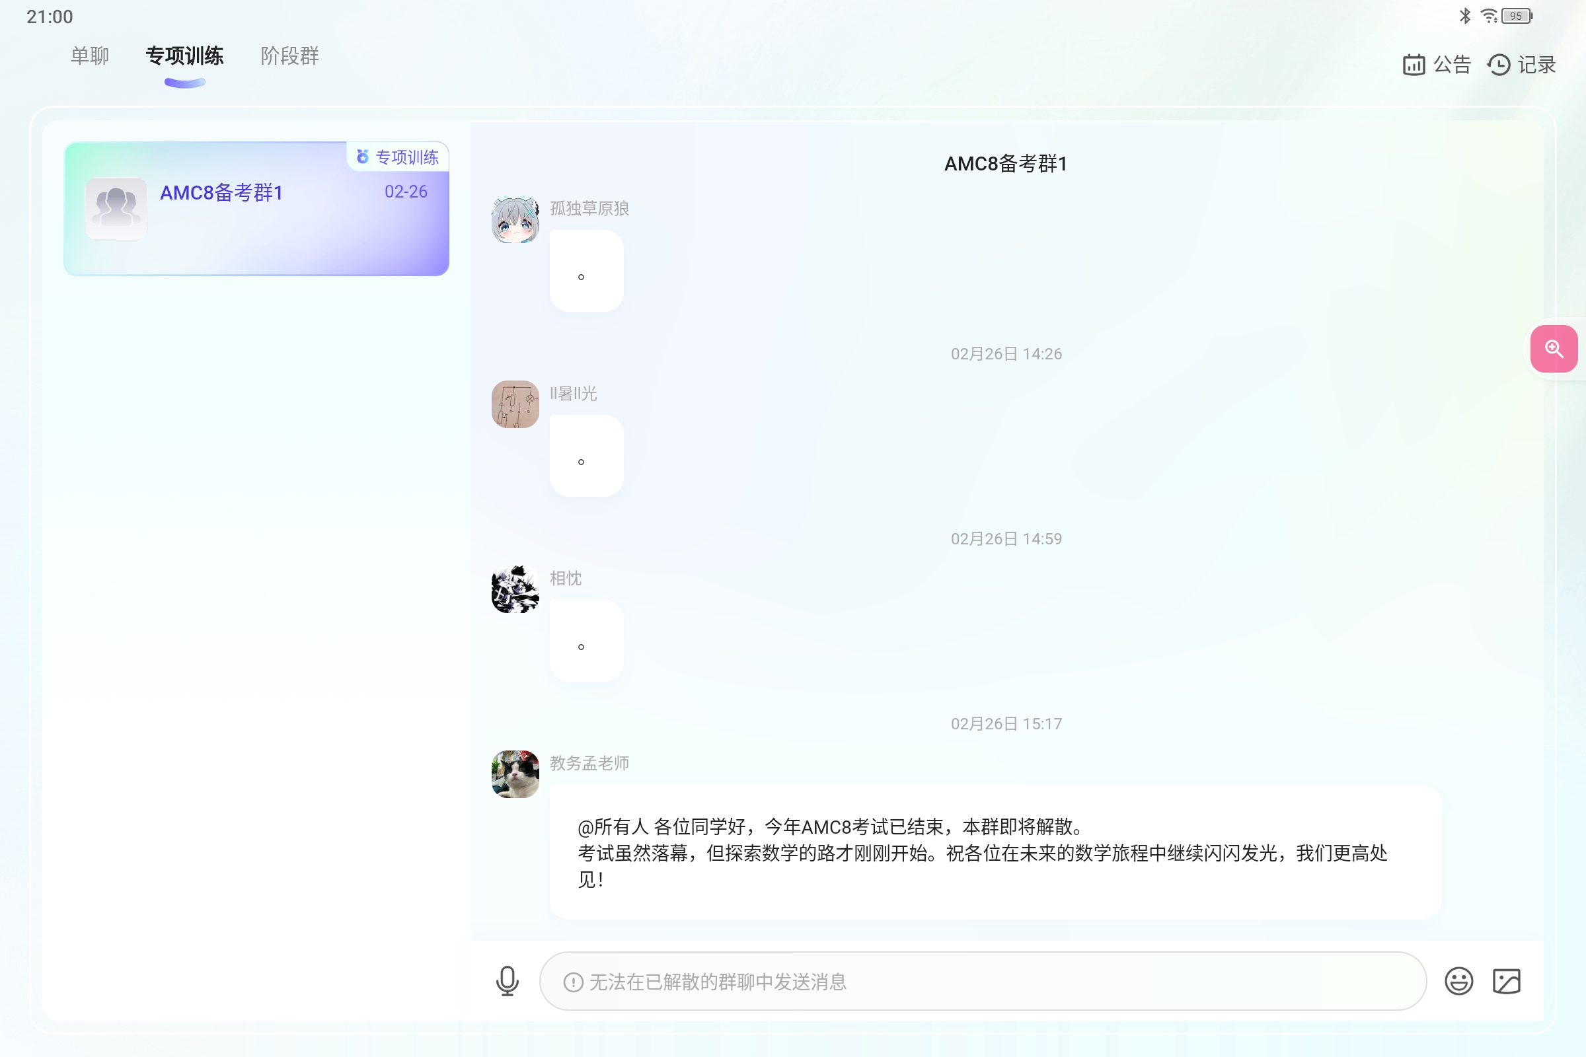Click the 21:00 clock in status bar
1586x1057 pixels.
point(49,17)
